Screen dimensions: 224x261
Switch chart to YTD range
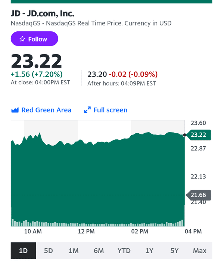tap(124, 251)
